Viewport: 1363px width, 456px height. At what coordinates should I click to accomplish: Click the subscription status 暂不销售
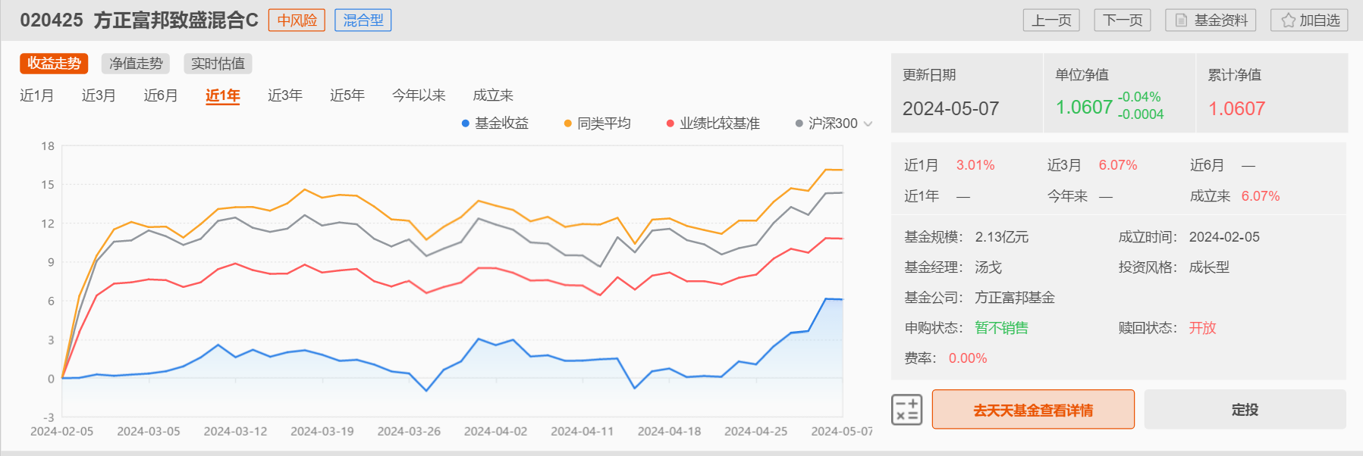coord(1001,328)
